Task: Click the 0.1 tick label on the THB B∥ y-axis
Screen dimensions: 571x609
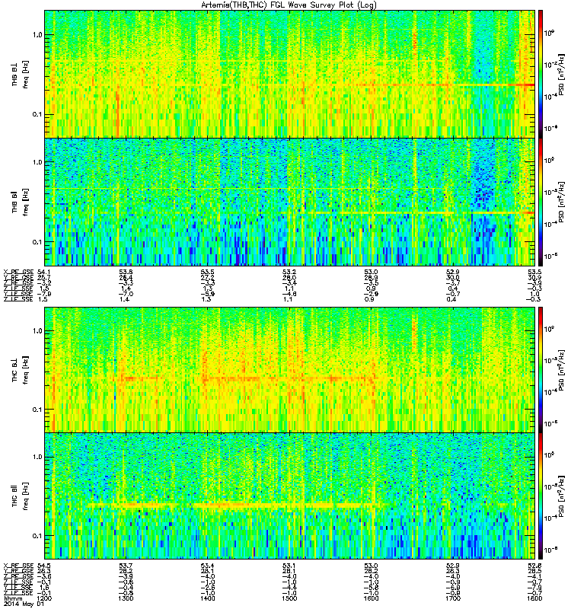Action: [x=37, y=241]
